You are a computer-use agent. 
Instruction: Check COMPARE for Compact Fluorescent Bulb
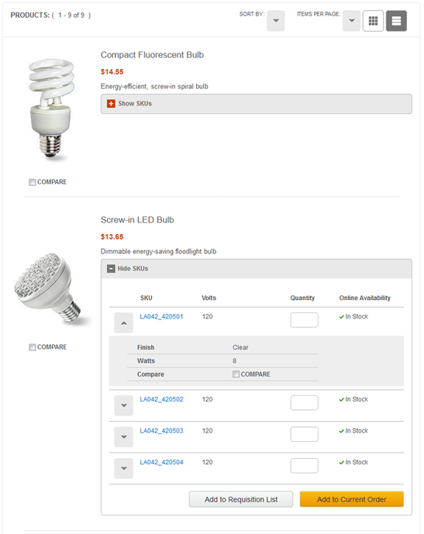33,182
